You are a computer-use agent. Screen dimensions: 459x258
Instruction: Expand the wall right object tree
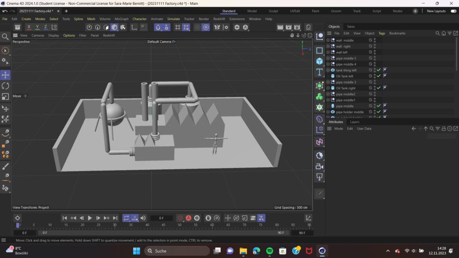tap(328, 46)
